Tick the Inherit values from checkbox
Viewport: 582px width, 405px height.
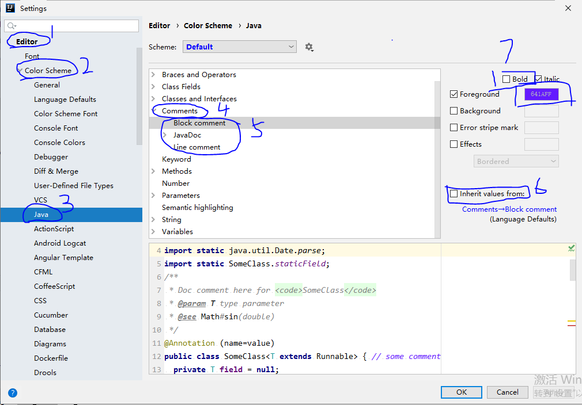point(453,194)
